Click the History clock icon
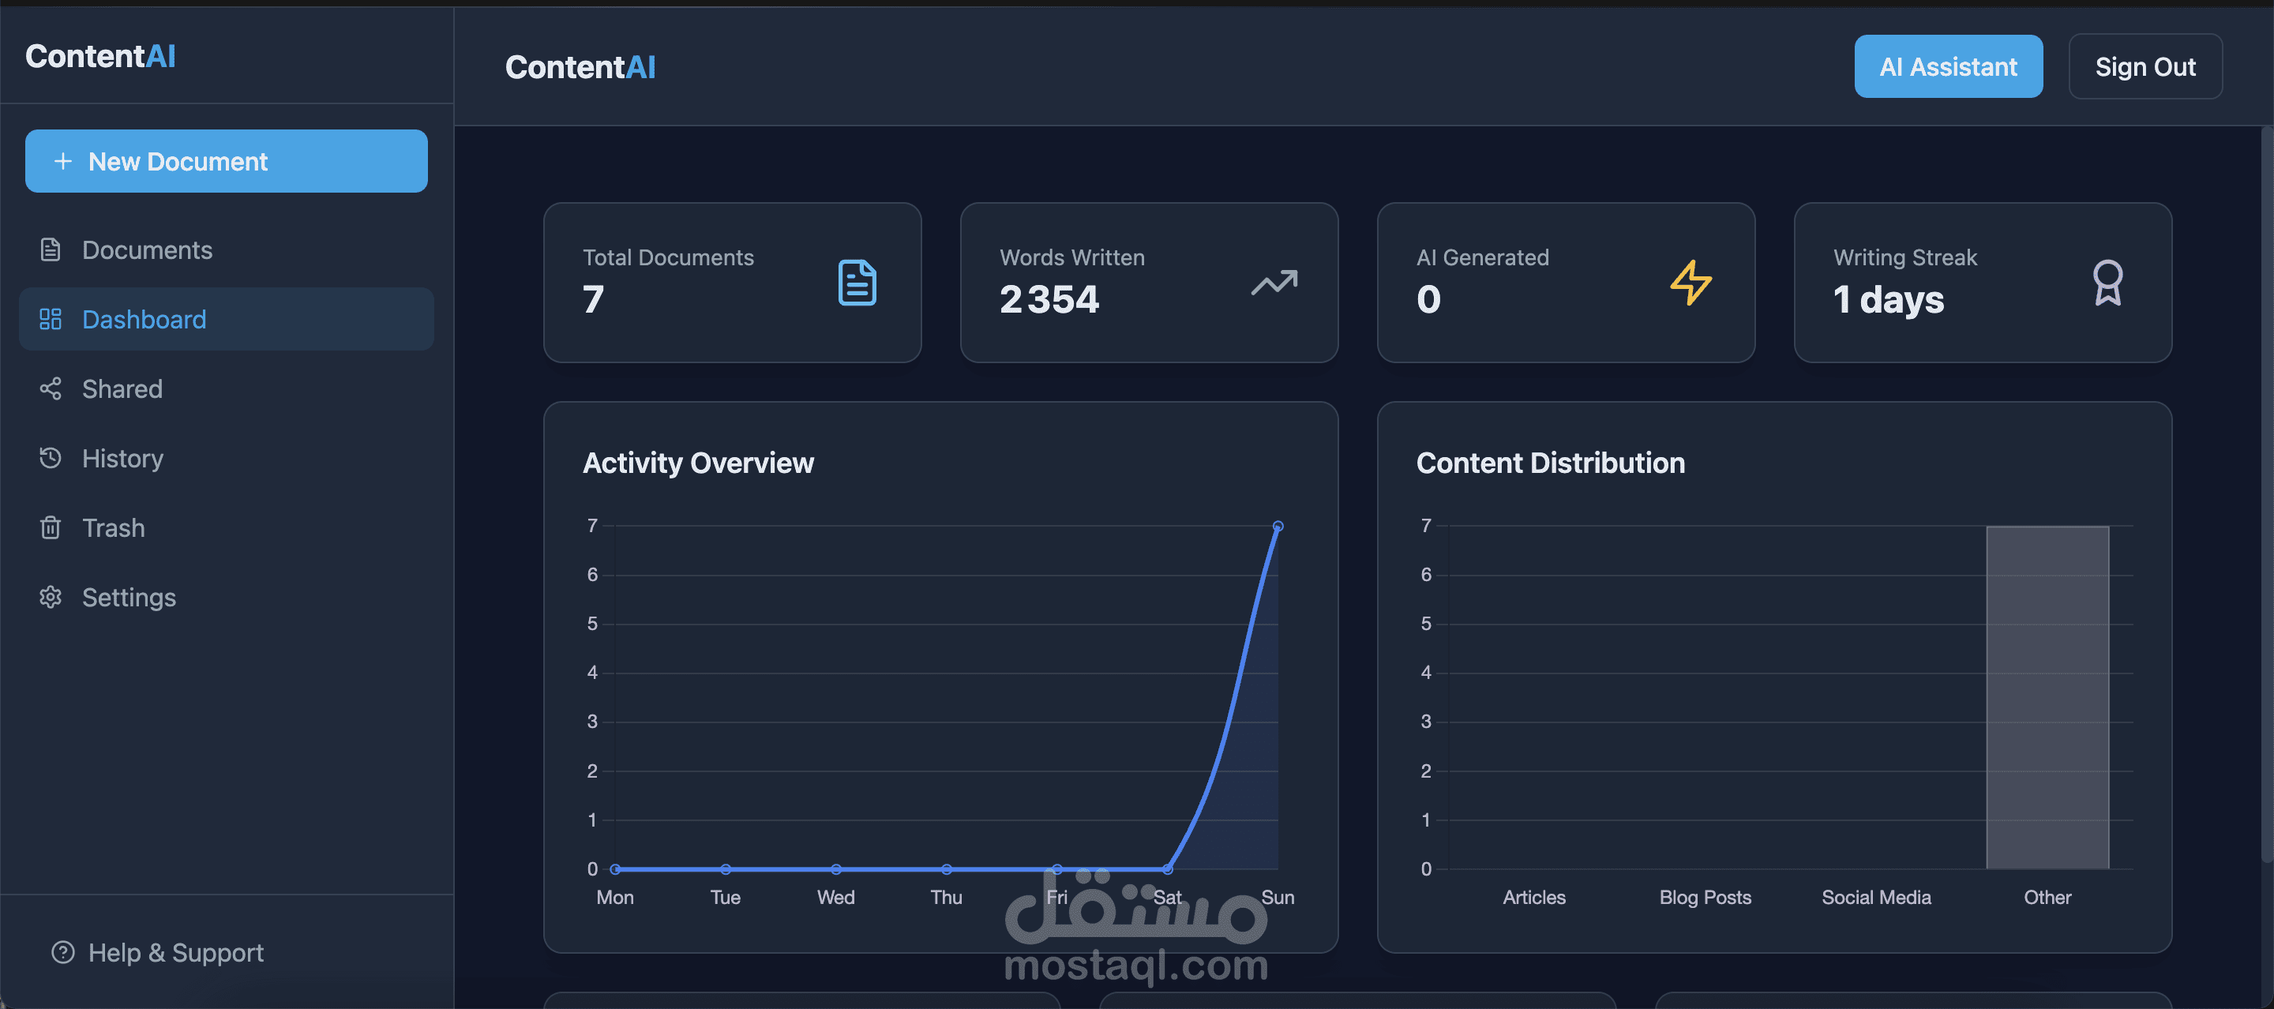2274x1009 pixels. 51,457
